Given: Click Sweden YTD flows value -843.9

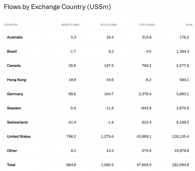Looking at the screenshot, I should coord(146,108).
